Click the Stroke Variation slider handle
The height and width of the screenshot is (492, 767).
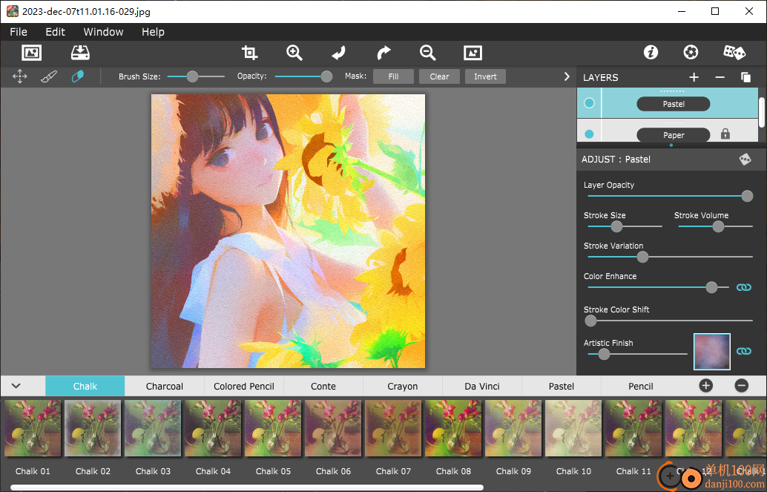point(643,257)
